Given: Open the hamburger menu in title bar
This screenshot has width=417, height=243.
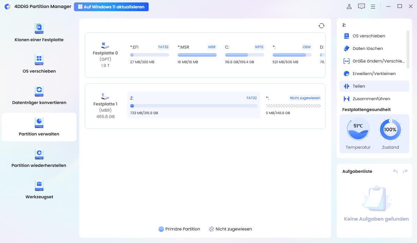Looking at the screenshot, I should pos(373,7).
